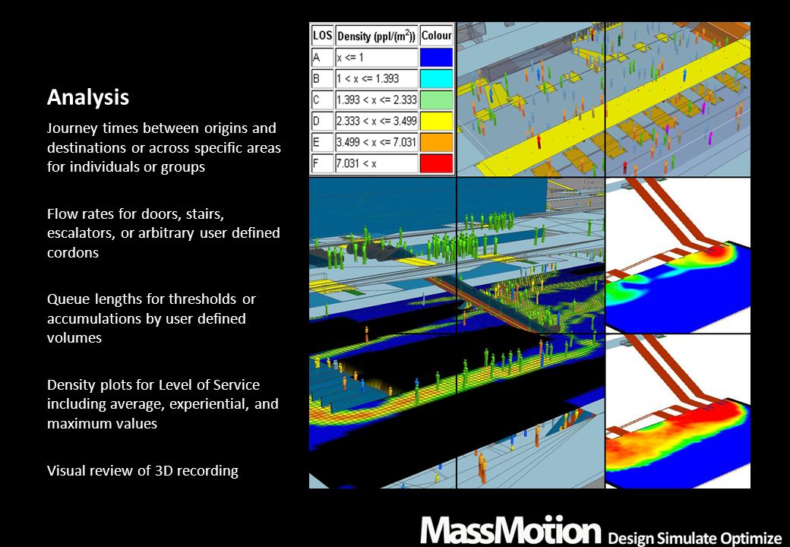This screenshot has width=790, height=547.
Task: Click the red swatch for LOS F
Action: 436,163
